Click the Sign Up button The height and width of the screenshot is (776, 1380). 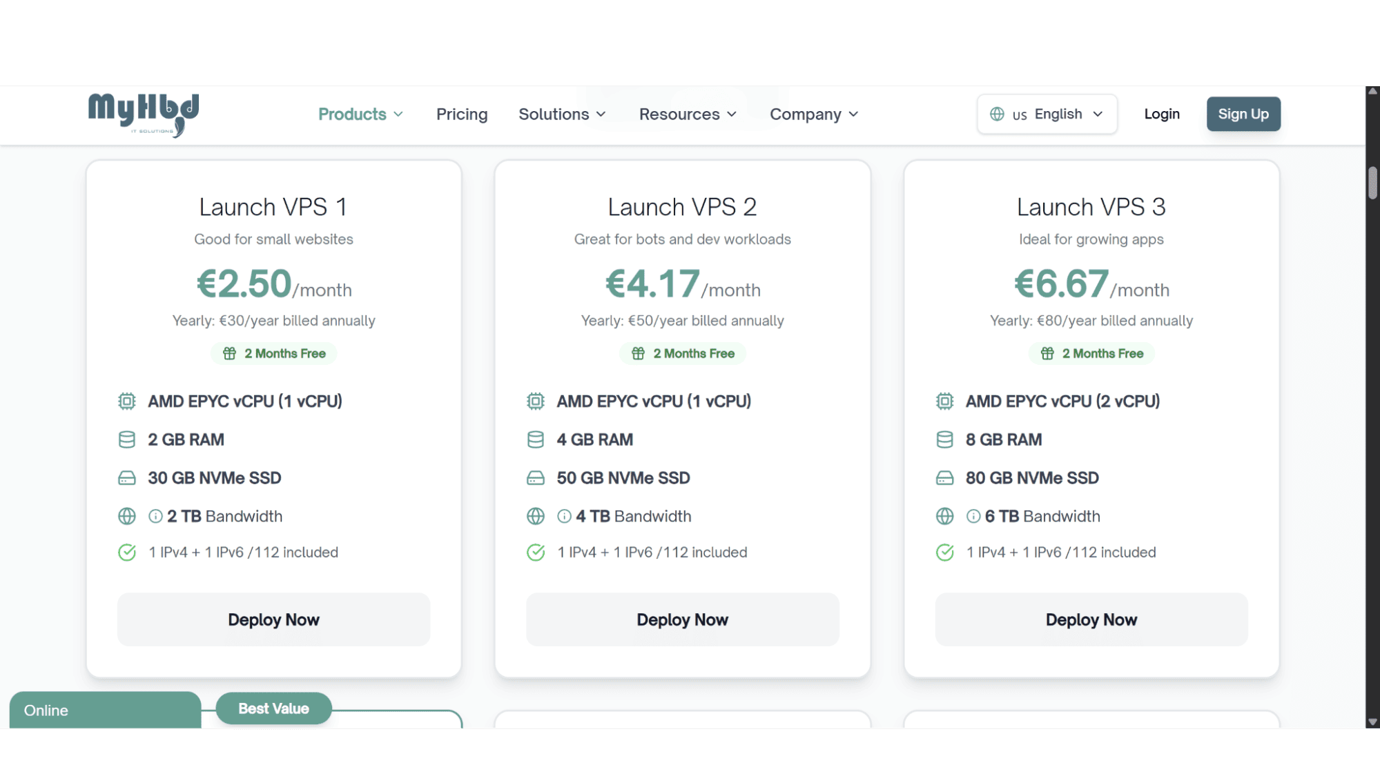point(1243,115)
